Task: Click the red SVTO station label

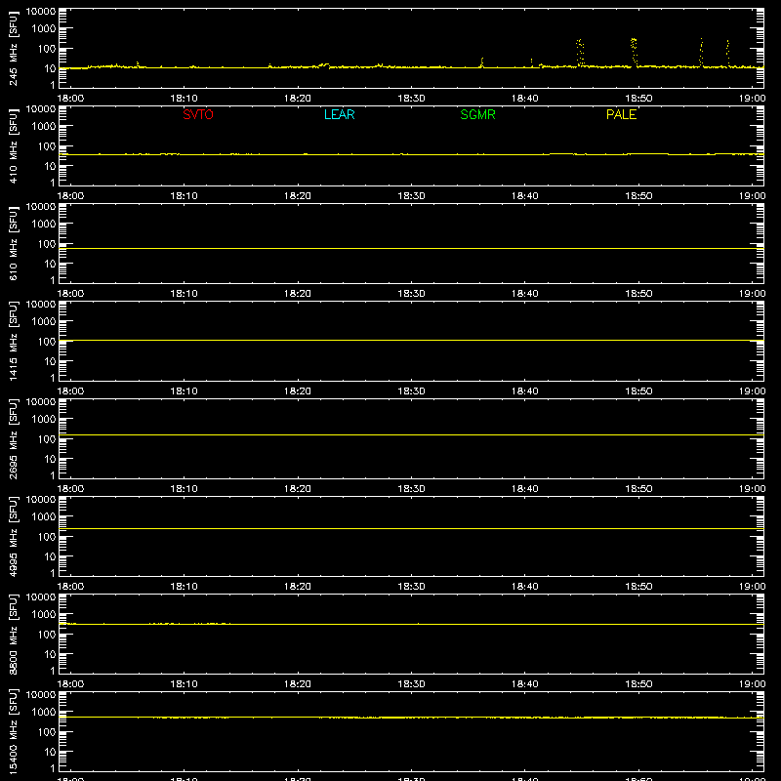Action: (198, 114)
